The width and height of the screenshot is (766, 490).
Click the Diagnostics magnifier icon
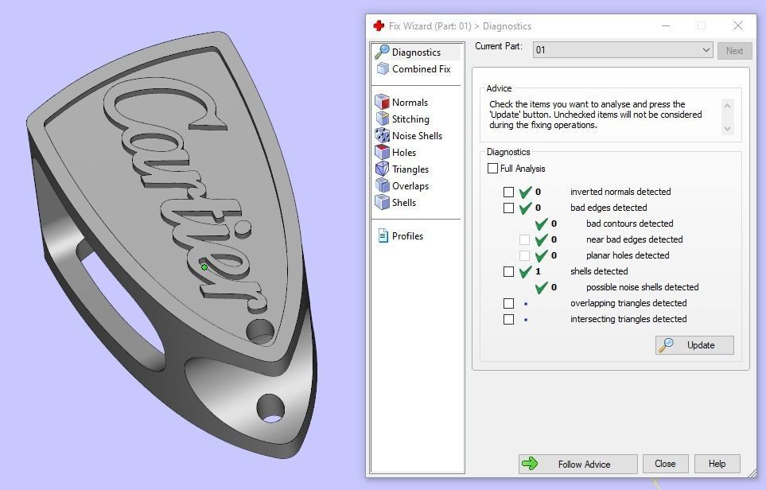click(x=382, y=52)
